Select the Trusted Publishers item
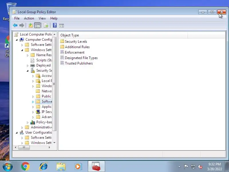The width and height of the screenshot is (229, 172). (x=76, y=63)
